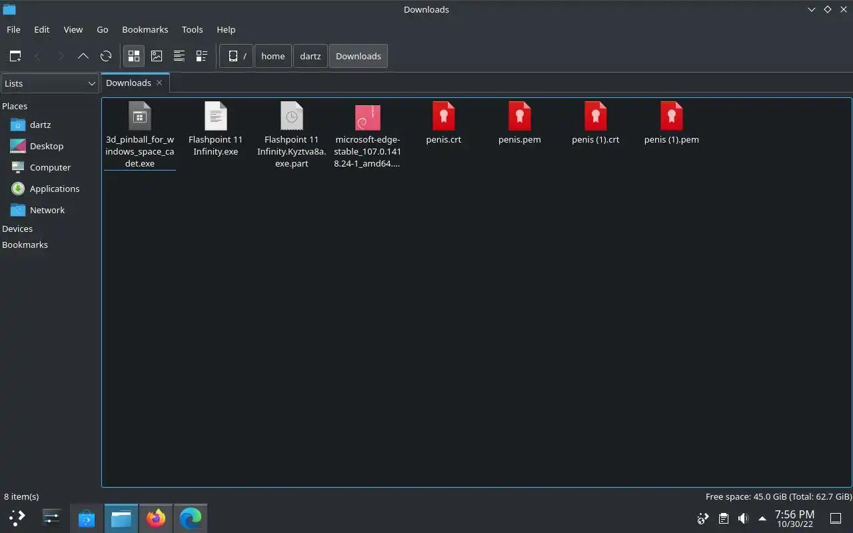Go back to the previous folder
Screen dimensions: 853x533
point(38,56)
